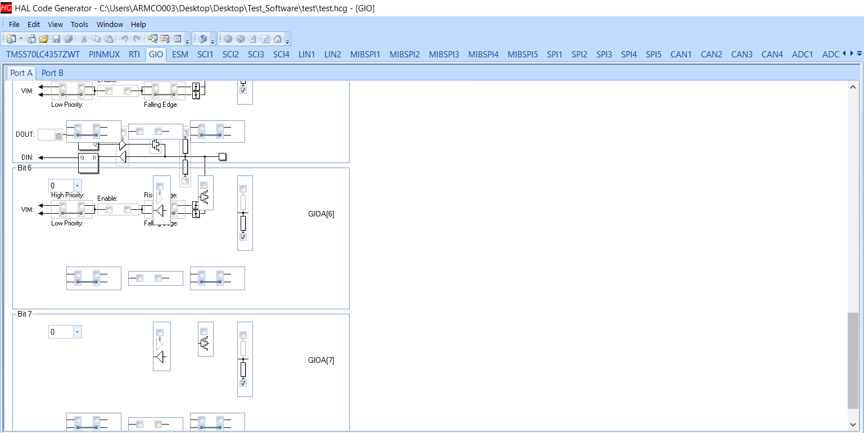This screenshot has width=864, height=433.
Task: Click the Refresh navigation icon
Action: point(265,39)
